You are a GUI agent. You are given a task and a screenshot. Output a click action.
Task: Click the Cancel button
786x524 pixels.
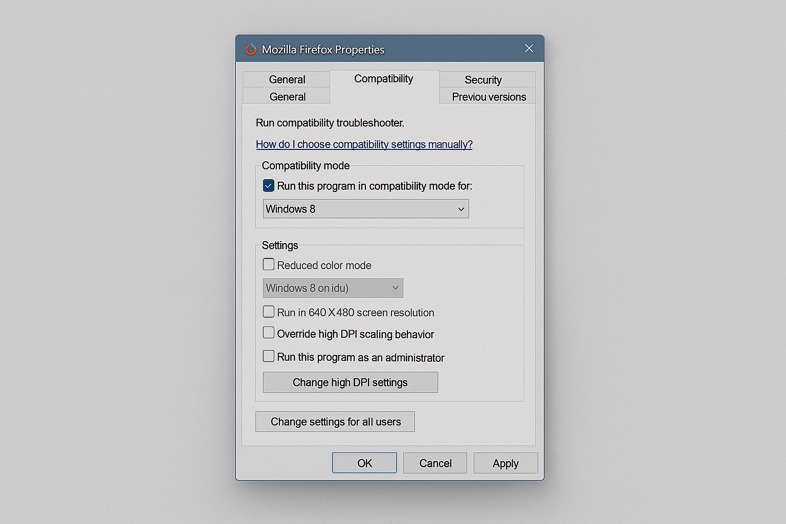click(435, 463)
